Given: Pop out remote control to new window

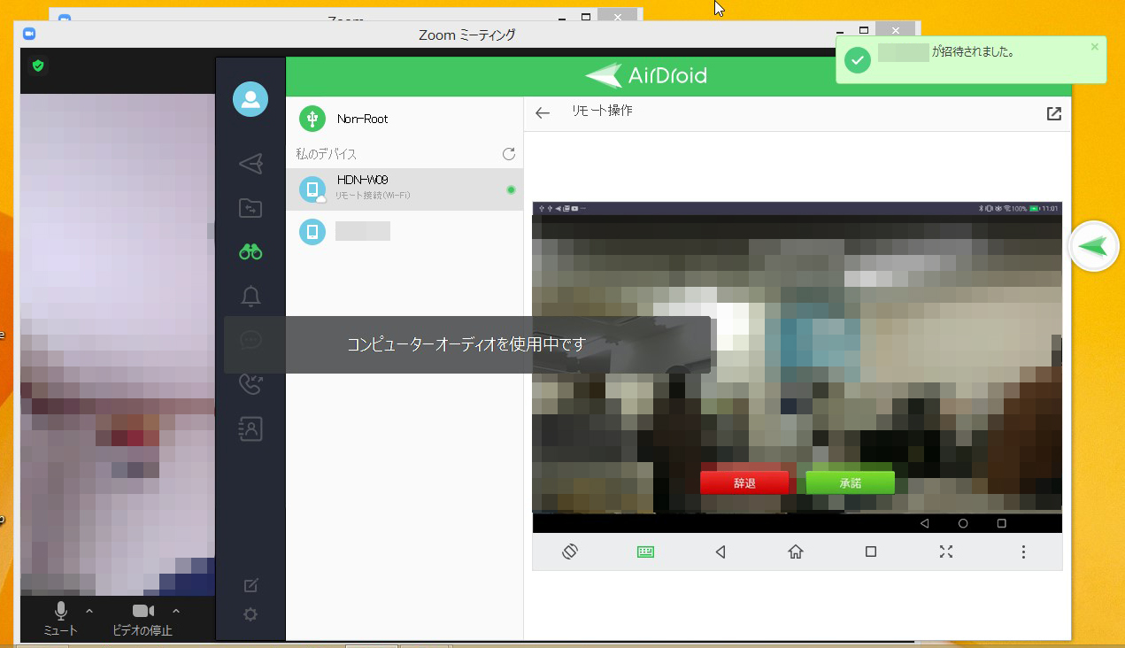Looking at the screenshot, I should point(1053,113).
